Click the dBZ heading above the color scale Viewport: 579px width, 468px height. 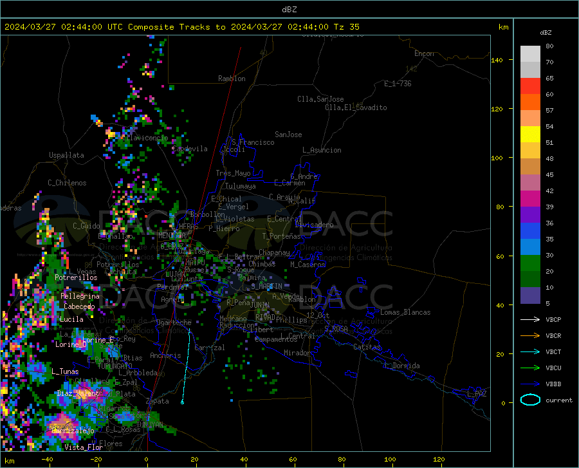(546, 32)
